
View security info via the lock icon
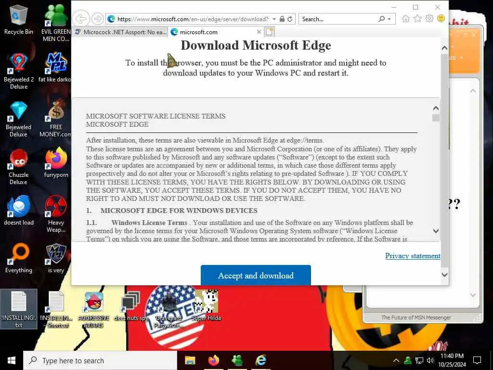(282, 19)
